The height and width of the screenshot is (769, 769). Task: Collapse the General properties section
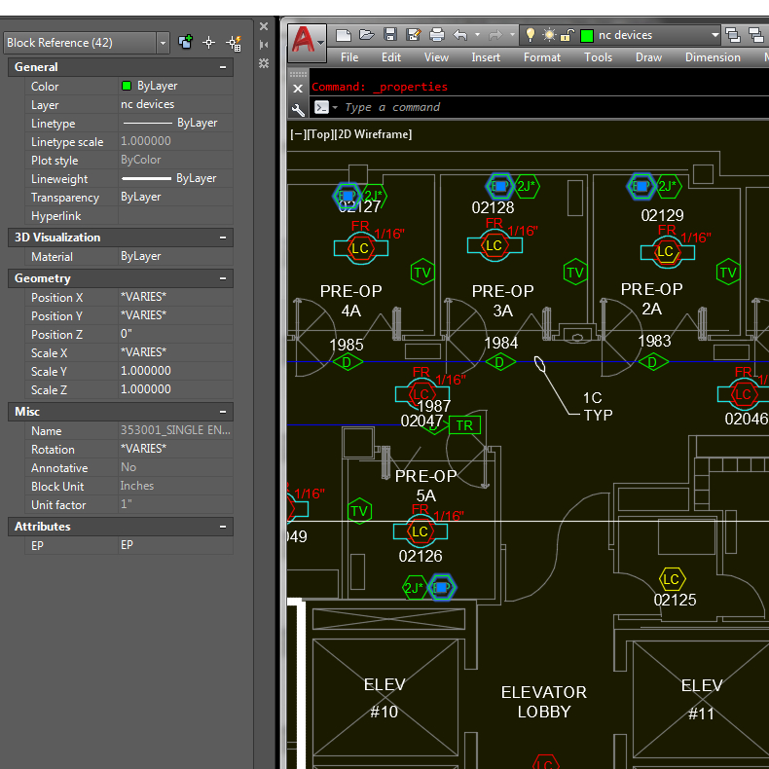click(223, 67)
